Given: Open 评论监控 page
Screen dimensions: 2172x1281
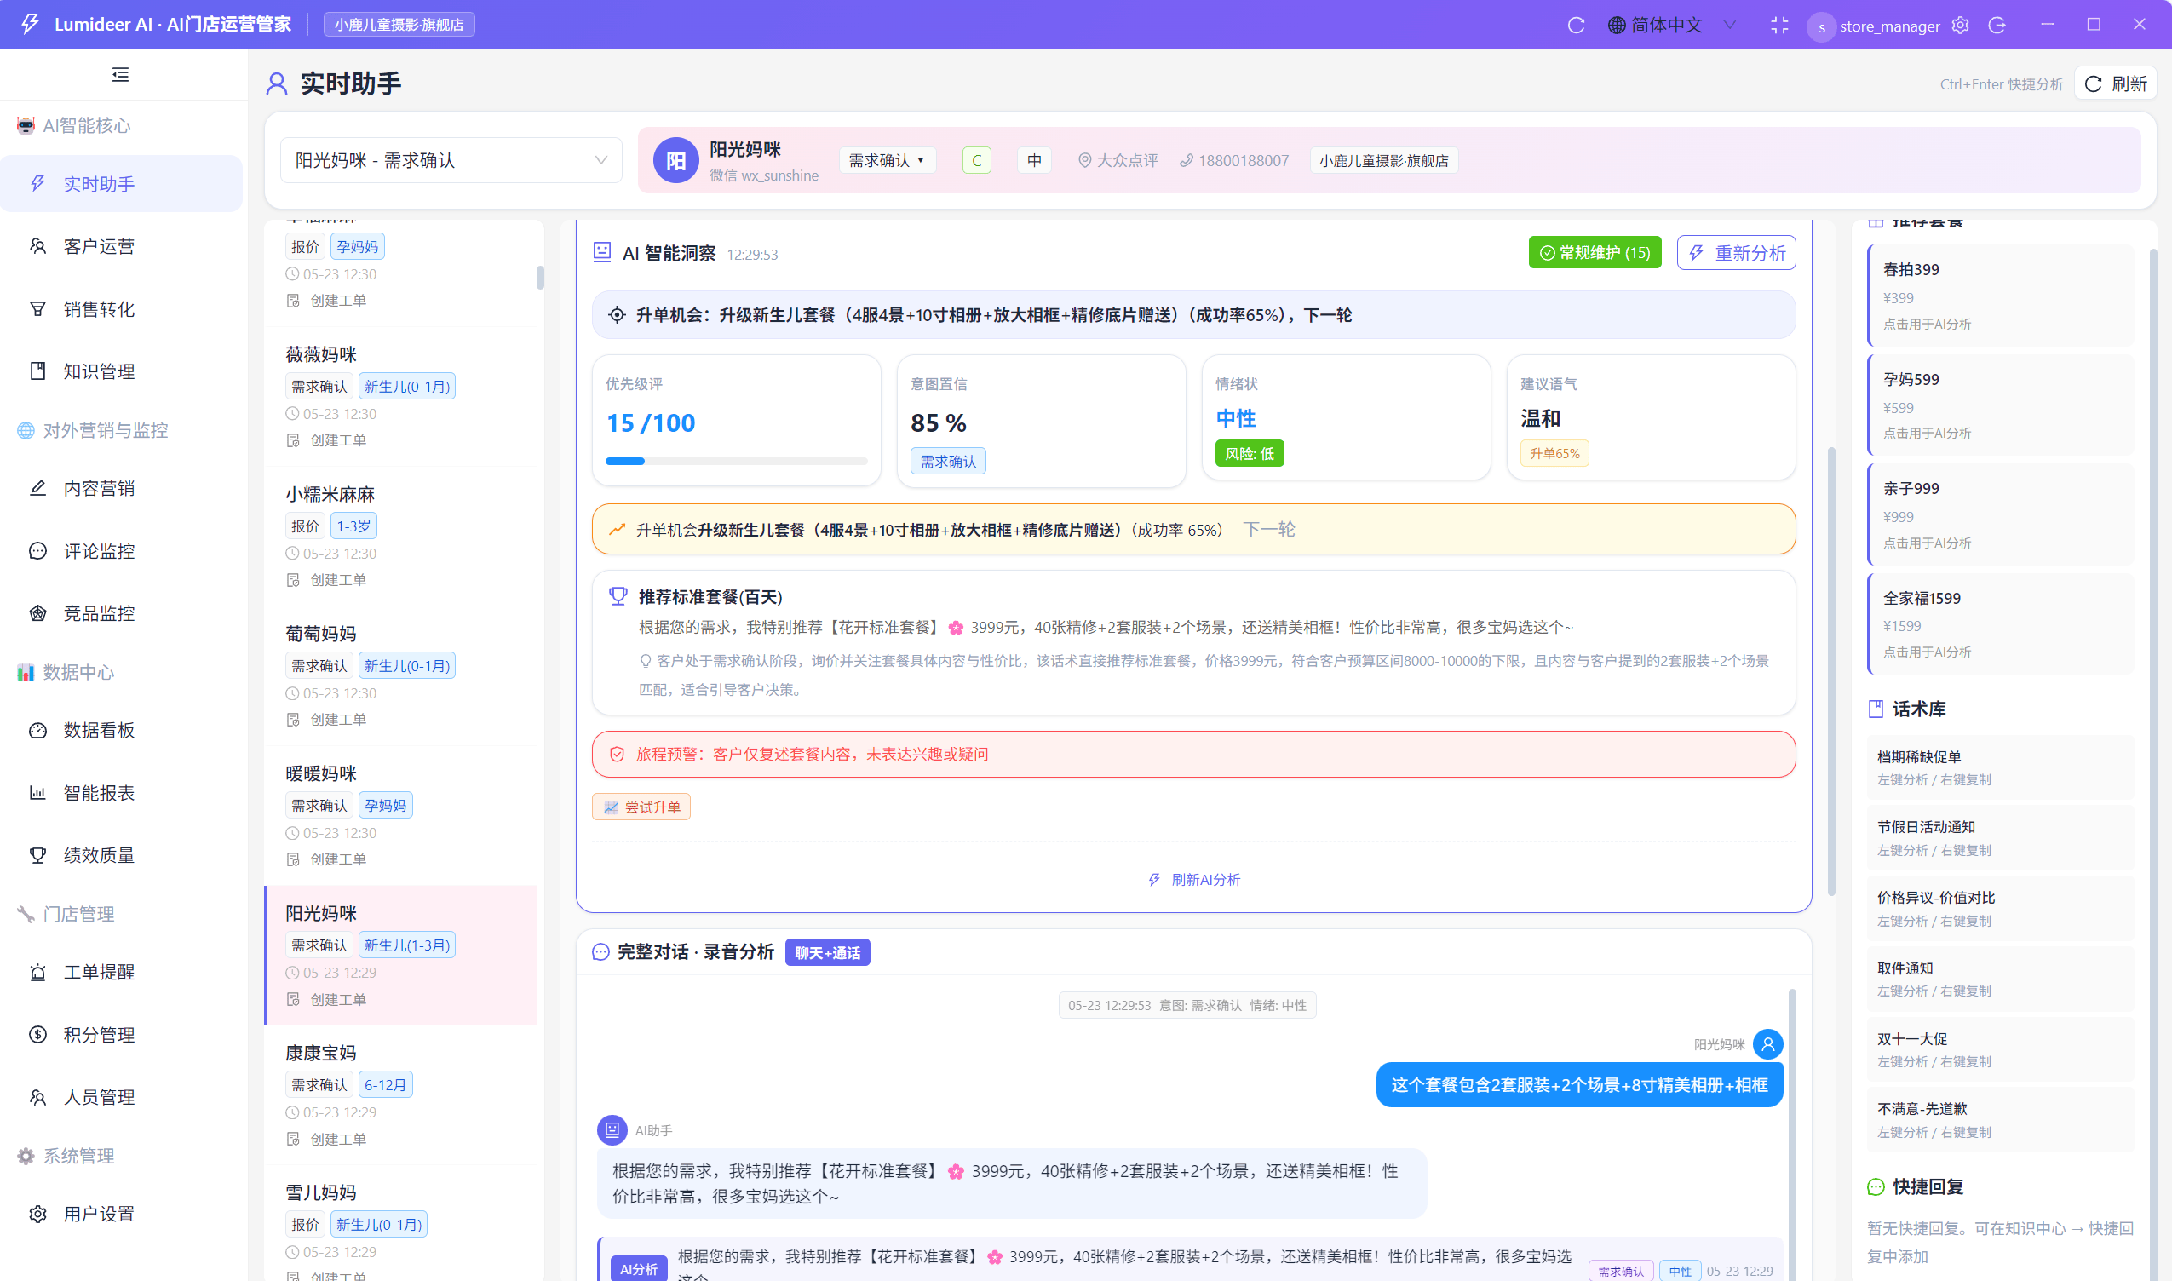Looking at the screenshot, I should click(x=121, y=551).
